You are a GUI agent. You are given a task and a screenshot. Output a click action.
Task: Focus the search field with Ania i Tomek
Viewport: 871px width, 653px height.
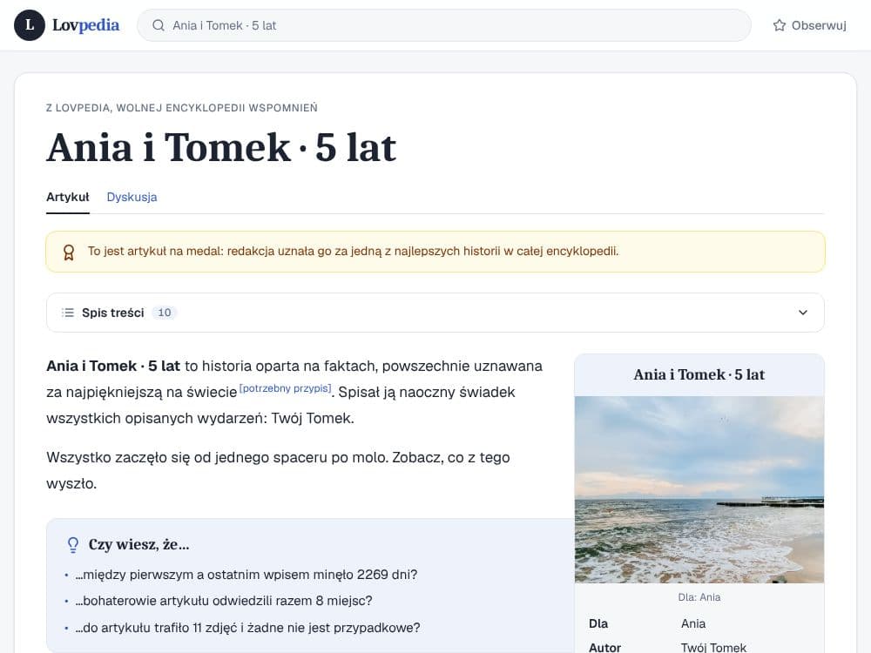click(444, 25)
